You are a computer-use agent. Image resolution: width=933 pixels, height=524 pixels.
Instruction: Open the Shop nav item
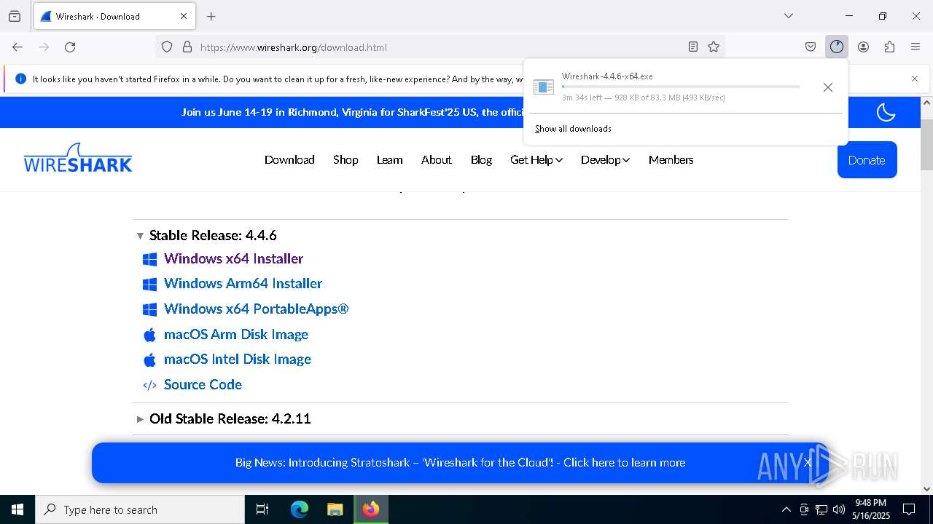click(x=346, y=159)
